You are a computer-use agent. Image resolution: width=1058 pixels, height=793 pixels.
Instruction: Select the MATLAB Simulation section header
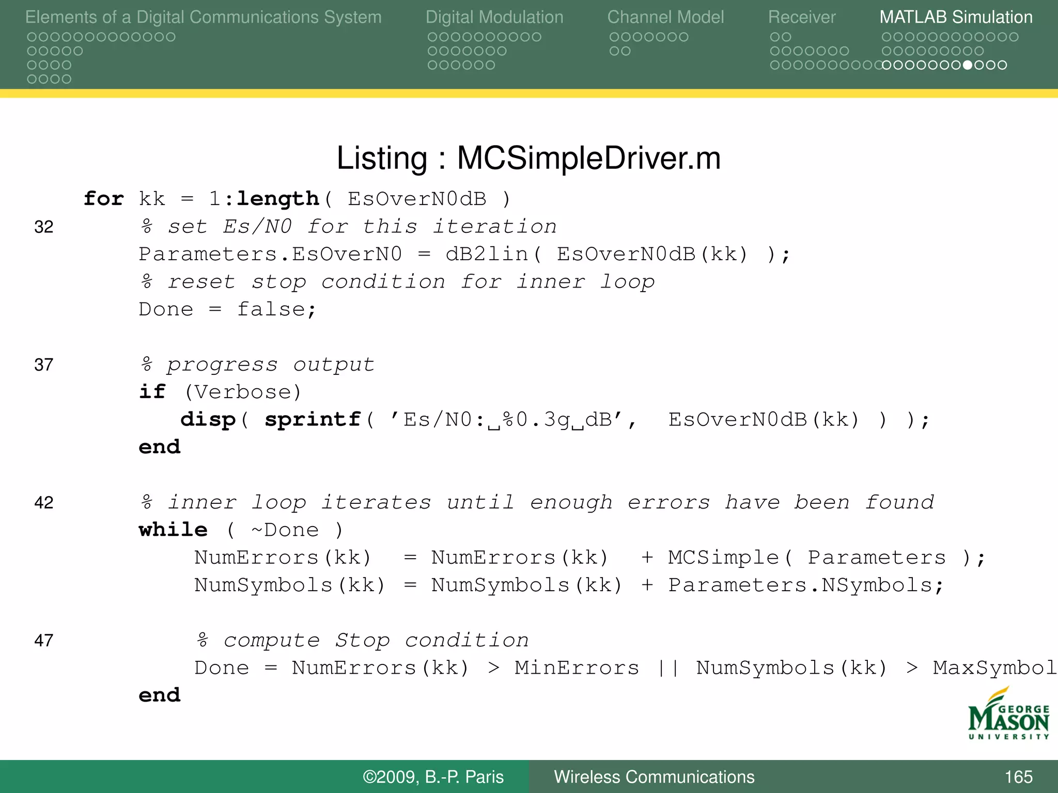956,17
